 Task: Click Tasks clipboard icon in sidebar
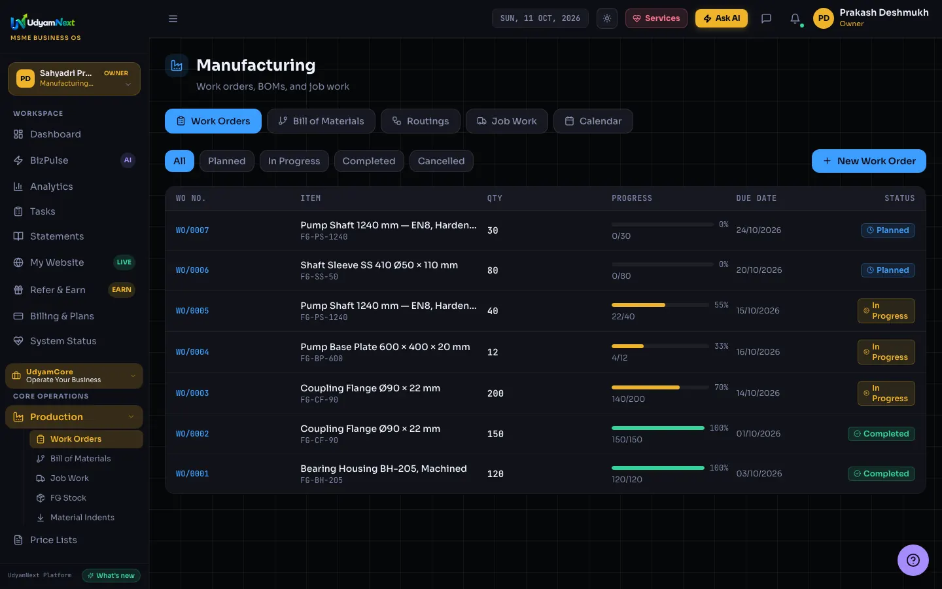tap(18, 211)
